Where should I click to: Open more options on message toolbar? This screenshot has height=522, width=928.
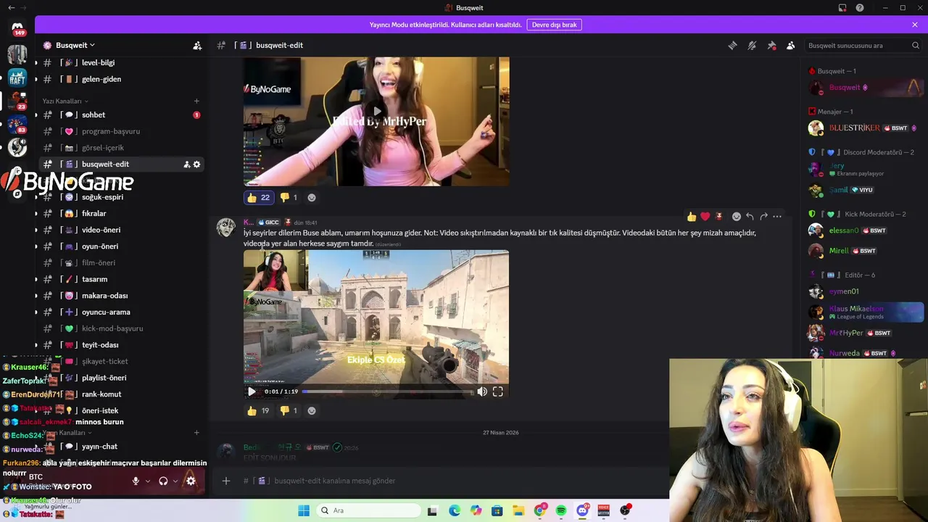(x=777, y=216)
